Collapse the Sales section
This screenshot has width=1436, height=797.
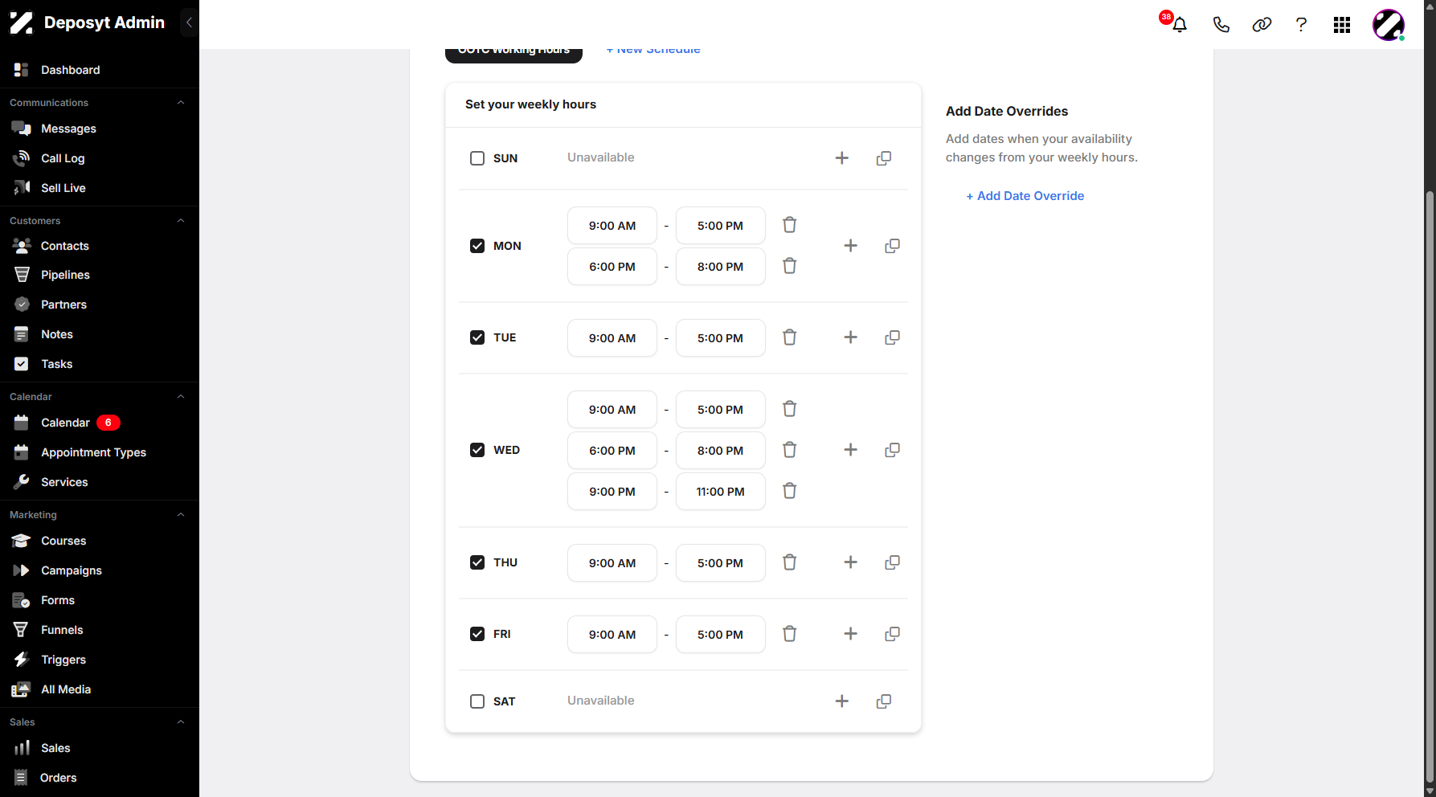181,722
